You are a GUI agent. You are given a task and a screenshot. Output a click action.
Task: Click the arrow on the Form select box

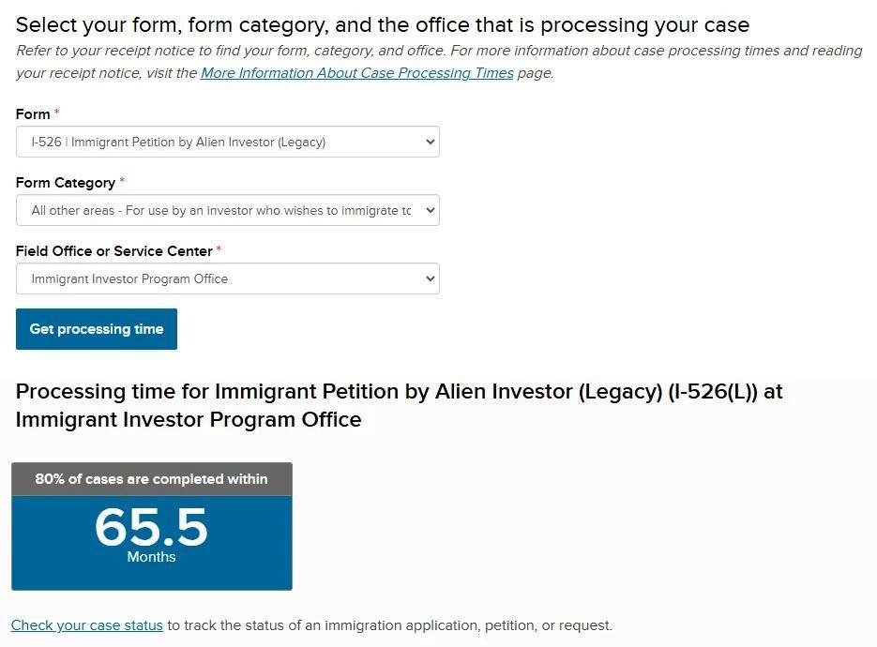click(430, 143)
